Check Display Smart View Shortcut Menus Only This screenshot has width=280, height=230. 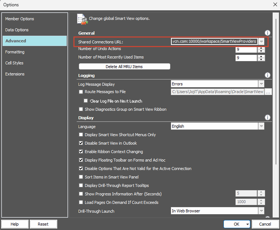pos(81,135)
